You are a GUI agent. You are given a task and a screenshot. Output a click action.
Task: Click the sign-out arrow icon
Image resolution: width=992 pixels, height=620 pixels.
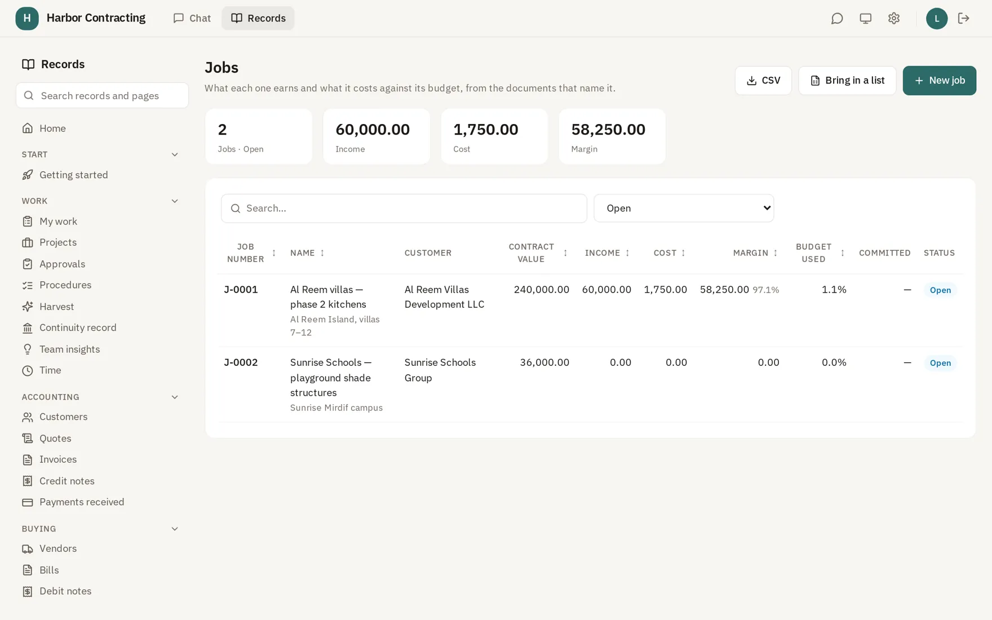[963, 19]
